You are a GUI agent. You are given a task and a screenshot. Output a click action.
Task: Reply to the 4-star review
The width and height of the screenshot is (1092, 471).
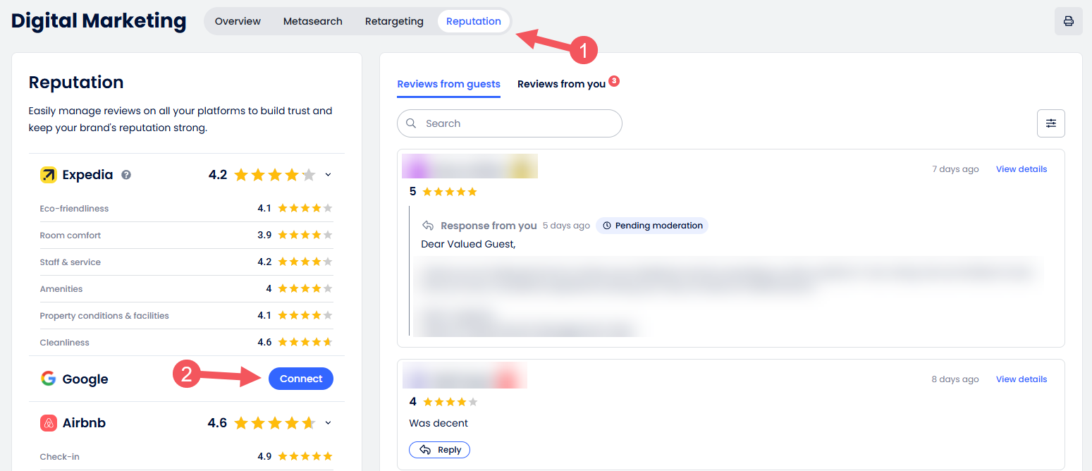click(x=439, y=450)
